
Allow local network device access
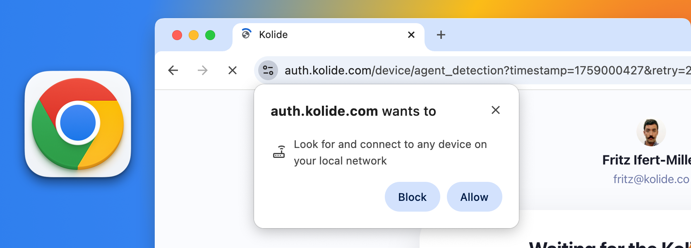474,197
